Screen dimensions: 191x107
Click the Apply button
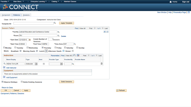point(26,90)
